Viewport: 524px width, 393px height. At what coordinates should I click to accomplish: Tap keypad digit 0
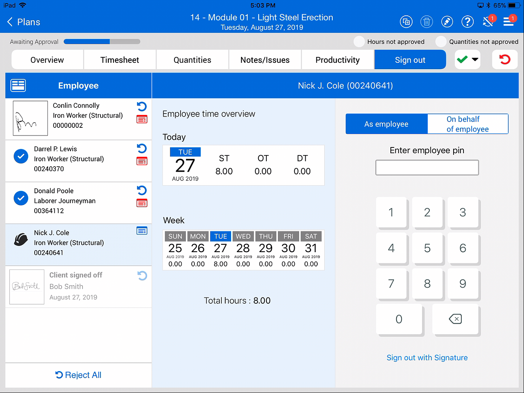coord(399,319)
